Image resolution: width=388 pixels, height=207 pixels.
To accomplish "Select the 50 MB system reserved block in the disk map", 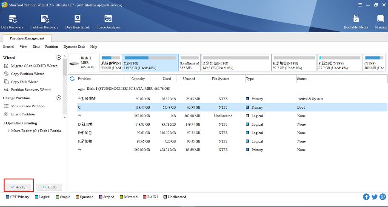I will click(x=111, y=63).
